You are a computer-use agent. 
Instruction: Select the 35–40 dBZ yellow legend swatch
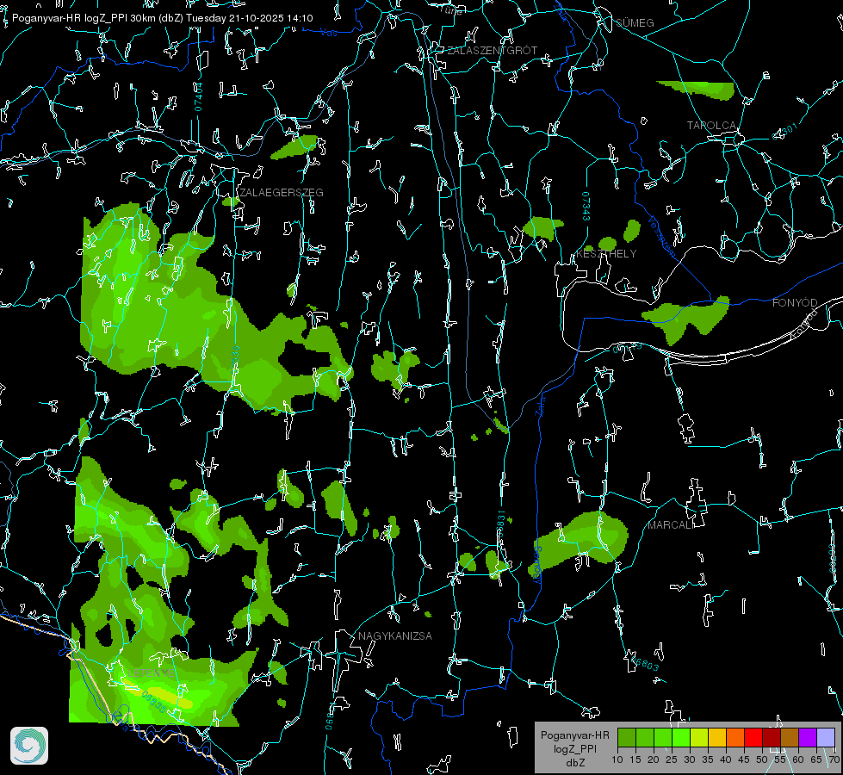pos(717,737)
